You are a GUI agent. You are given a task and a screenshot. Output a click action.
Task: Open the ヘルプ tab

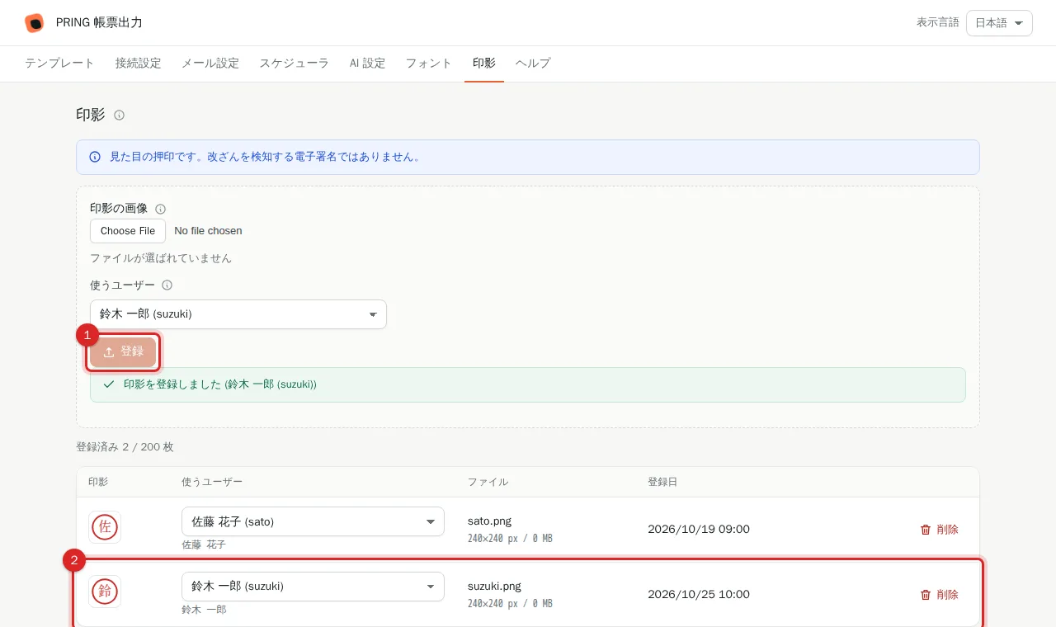point(533,64)
